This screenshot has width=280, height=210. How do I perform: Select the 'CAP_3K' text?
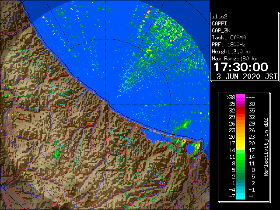(221, 31)
